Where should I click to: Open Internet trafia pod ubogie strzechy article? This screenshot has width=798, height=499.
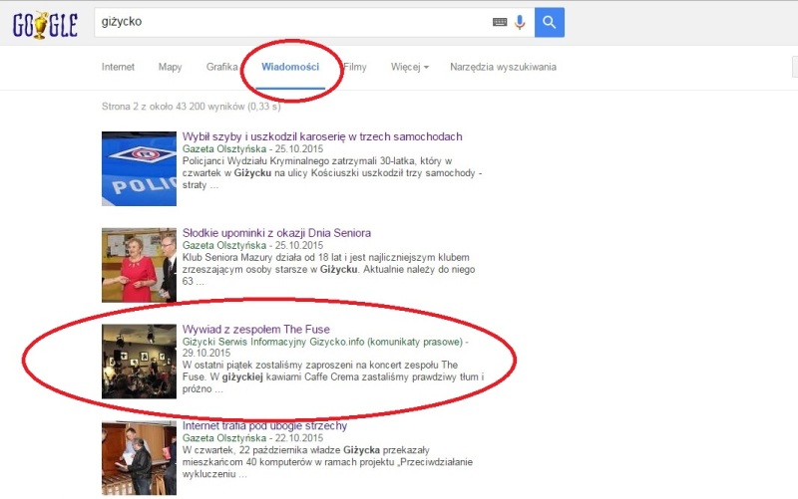[264, 425]
